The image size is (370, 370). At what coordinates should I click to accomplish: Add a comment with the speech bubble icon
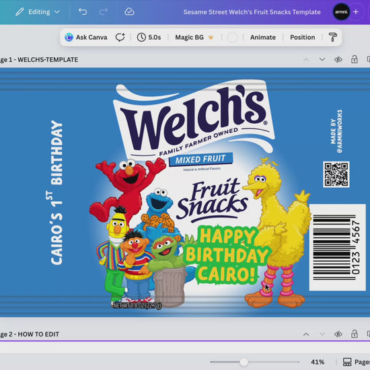point(120,37)
